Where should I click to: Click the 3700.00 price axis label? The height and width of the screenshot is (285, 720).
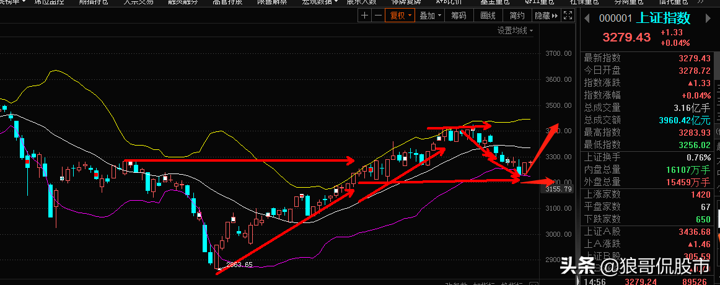[558, 54]
